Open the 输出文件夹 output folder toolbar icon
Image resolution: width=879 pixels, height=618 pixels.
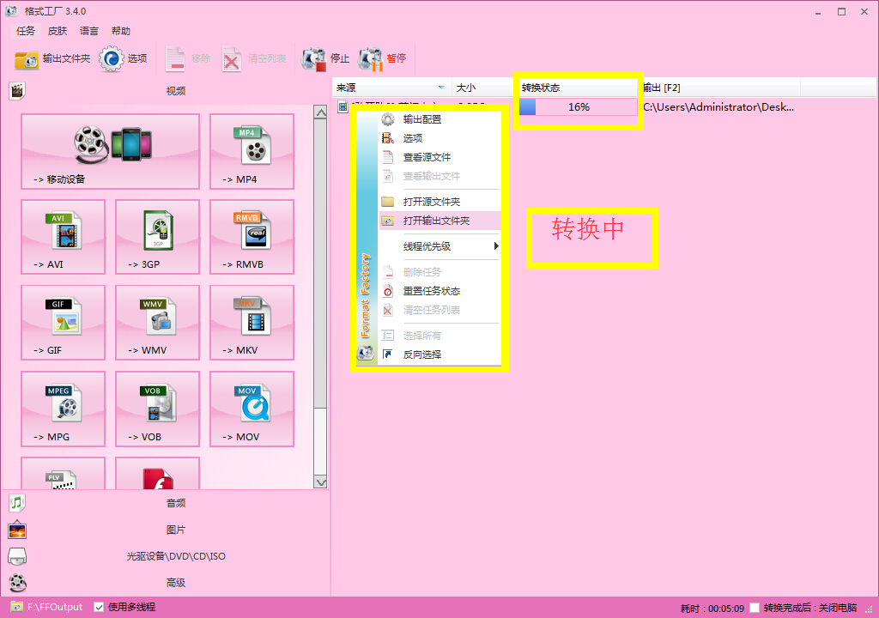27,59
